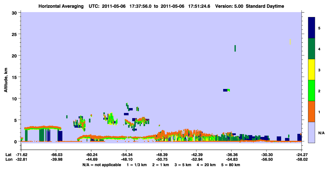Image resolution: width=335 pixels, height=172 pixels.
Task: Click latitude value -48.39
Action: point(161,155)
